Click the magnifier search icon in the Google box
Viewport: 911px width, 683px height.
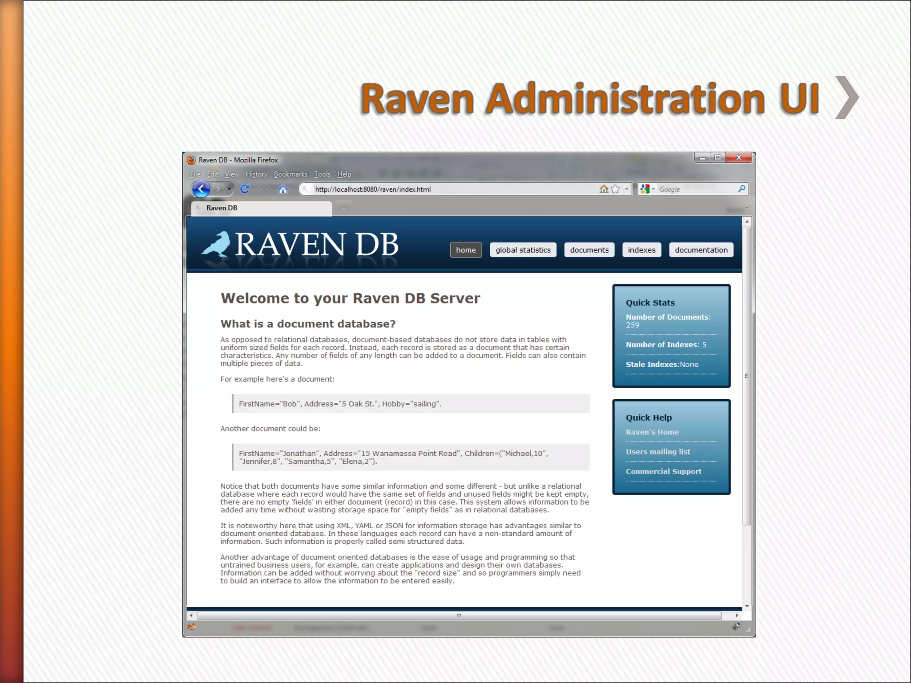(741, 189)
